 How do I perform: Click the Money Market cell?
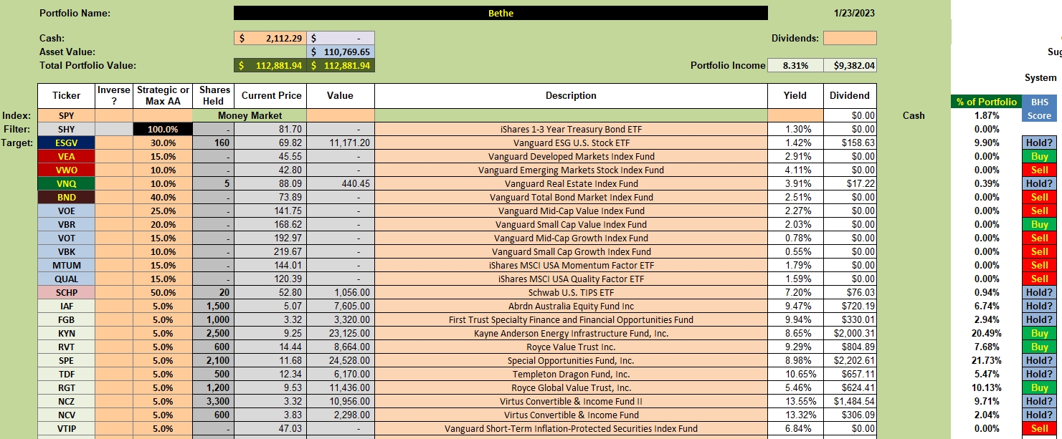[x=250, y=115]
